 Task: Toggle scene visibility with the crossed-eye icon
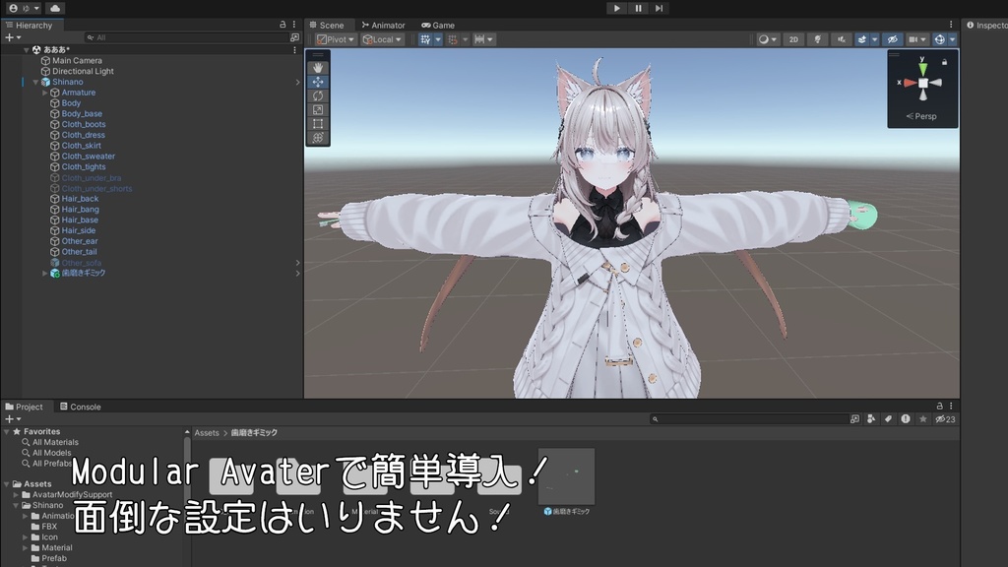click(891, 39)
